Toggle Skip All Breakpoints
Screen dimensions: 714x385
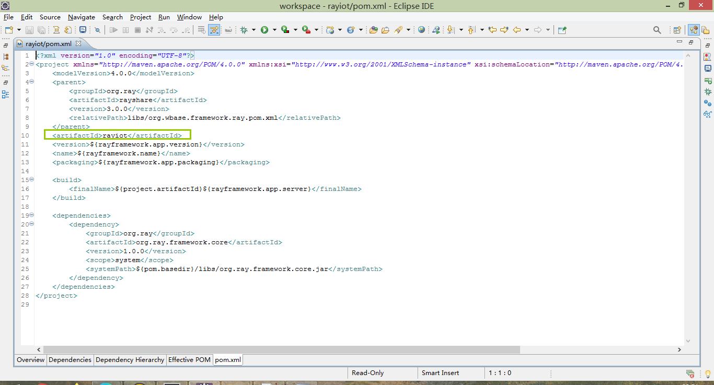tap(97, 30)
